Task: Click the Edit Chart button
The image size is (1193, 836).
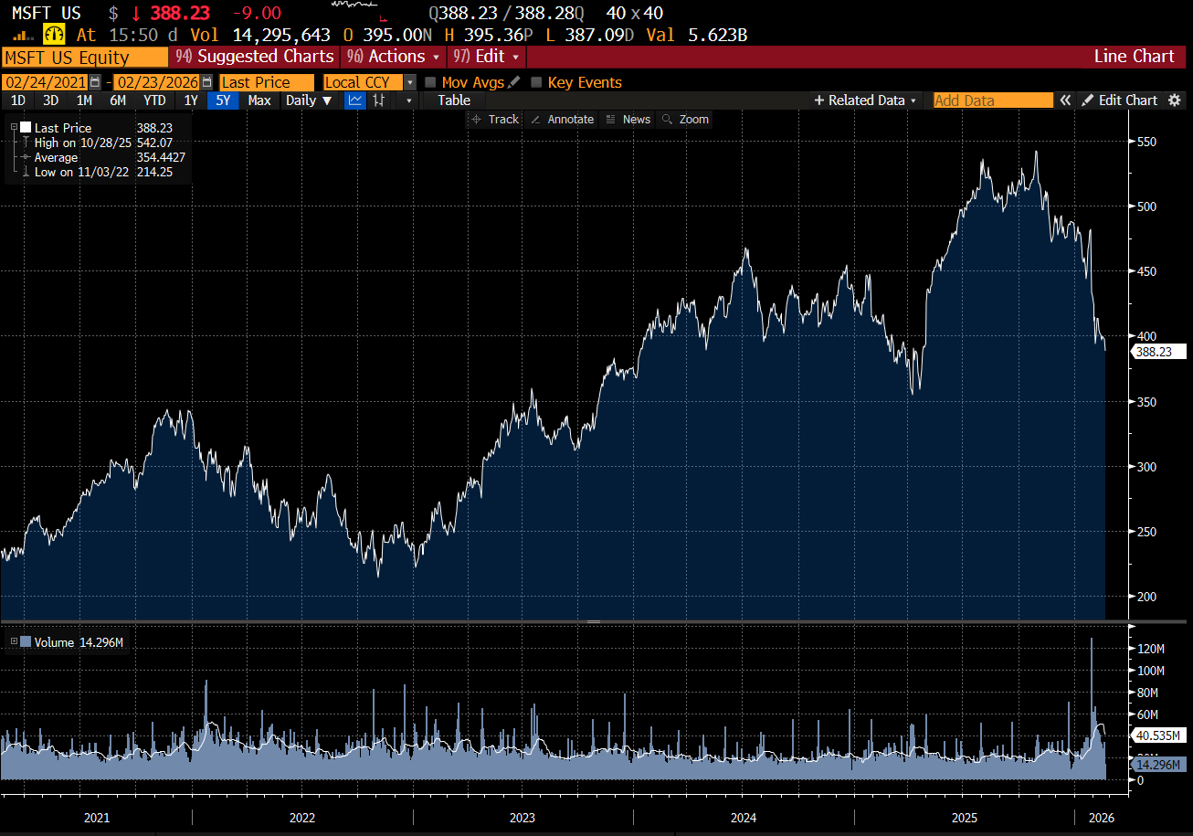Action: [1120, 101]
